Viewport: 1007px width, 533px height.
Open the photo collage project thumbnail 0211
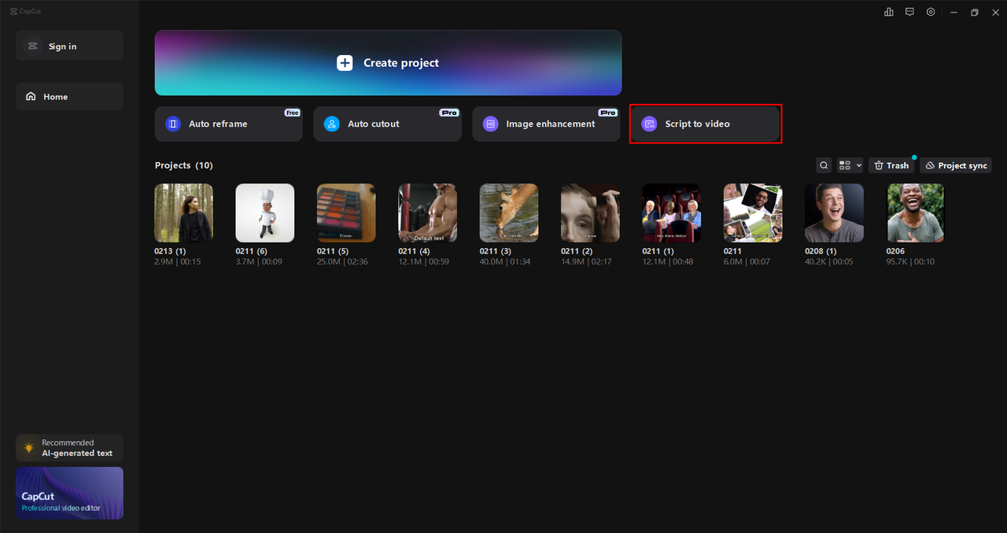[753, 213]
